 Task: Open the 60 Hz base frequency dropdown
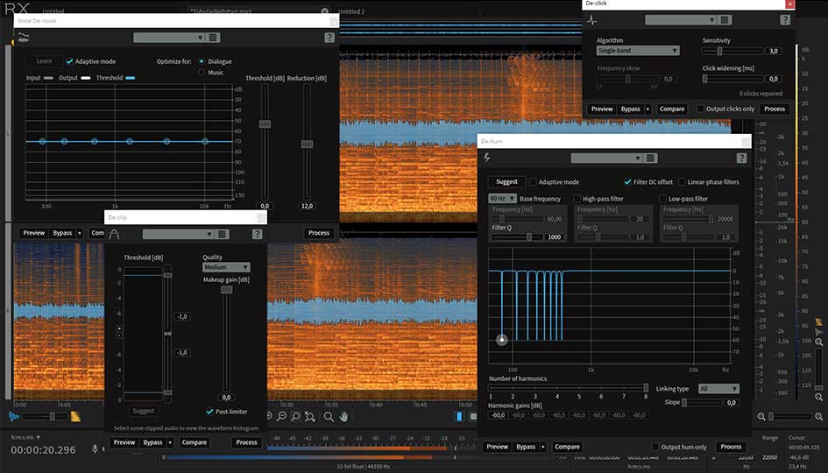(502, 199)
